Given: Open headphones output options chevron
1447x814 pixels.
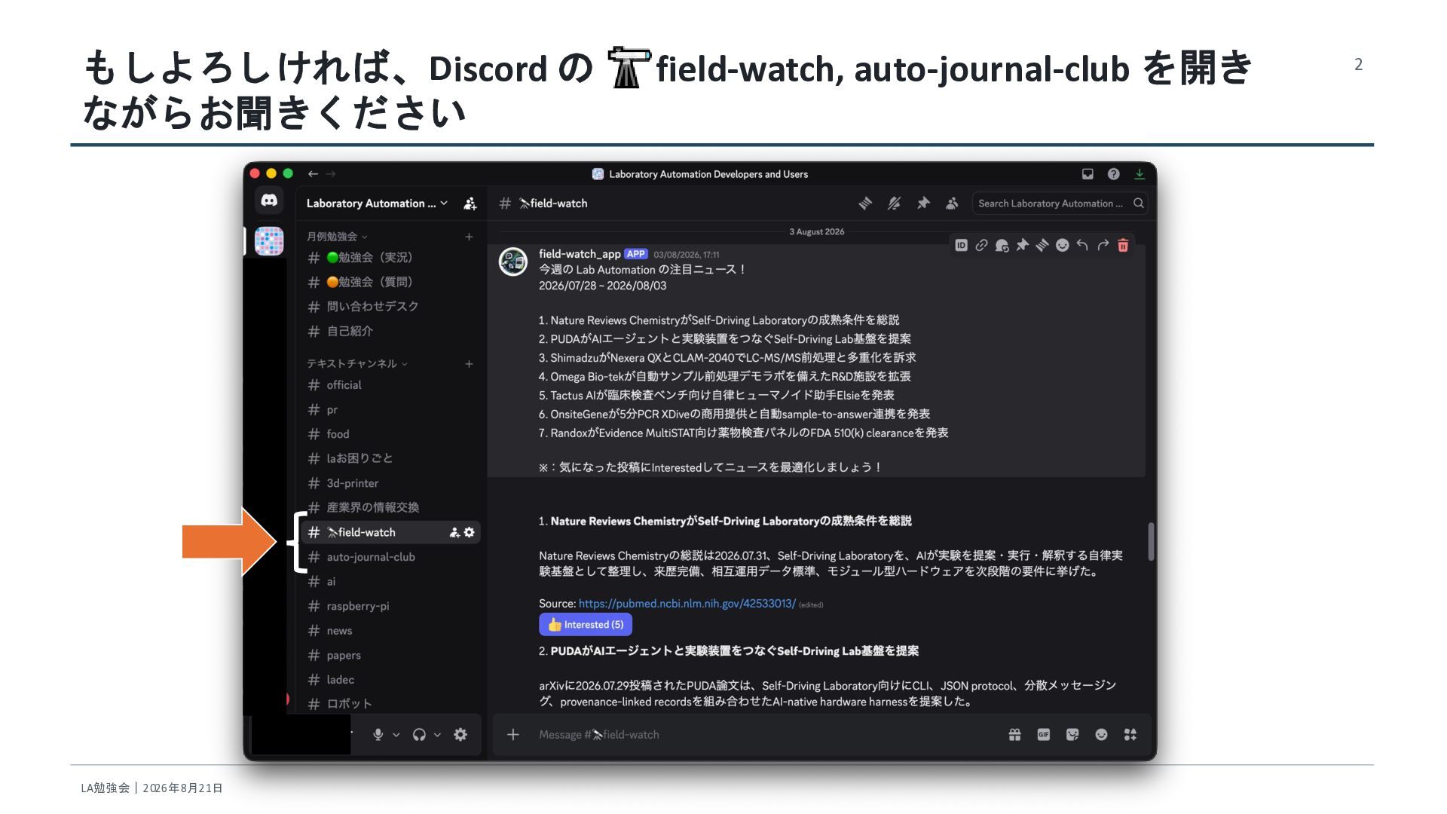Looking at the screenshot, I should pyautogui.click(x=437, y=735).
